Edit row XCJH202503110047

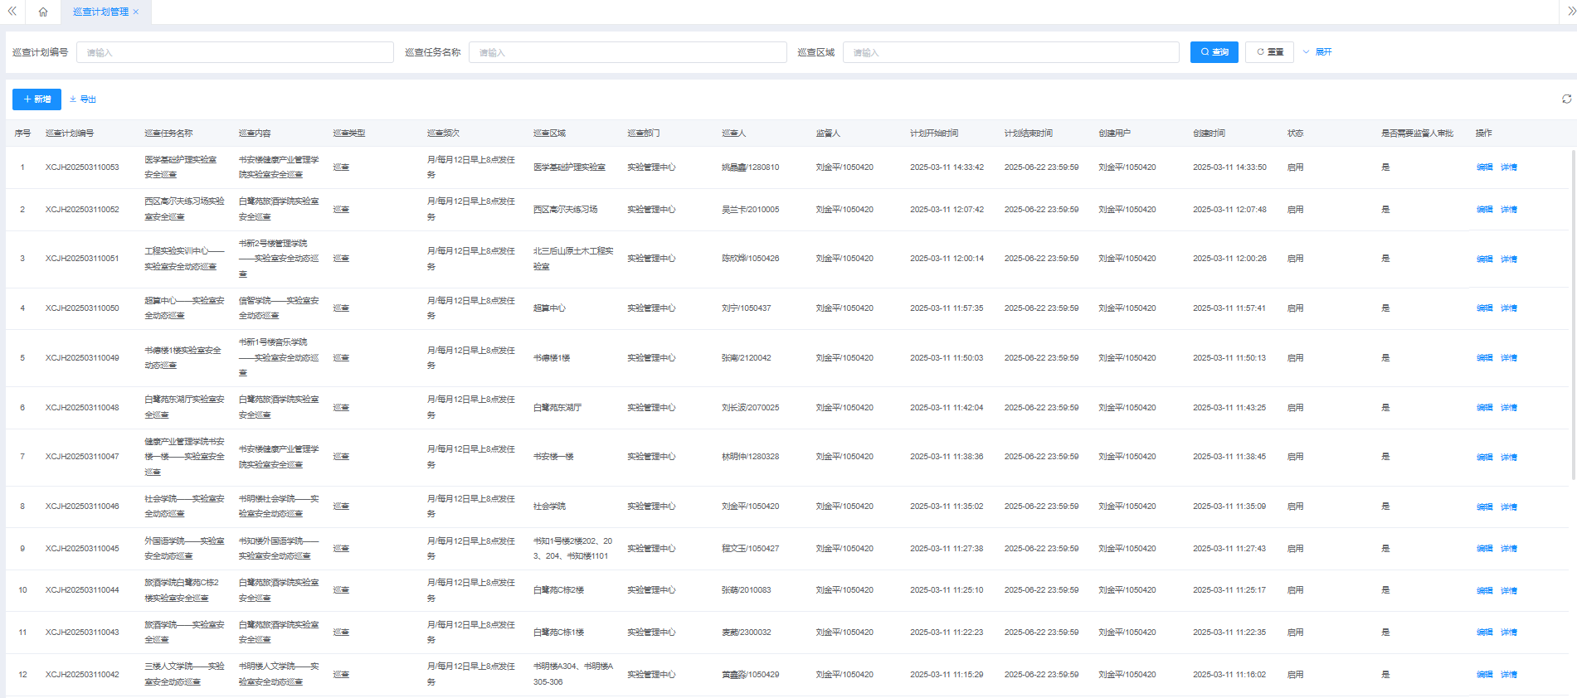pos(1484,458)
